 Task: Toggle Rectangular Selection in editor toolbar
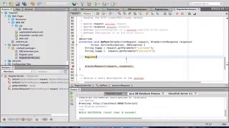point(140,14)
